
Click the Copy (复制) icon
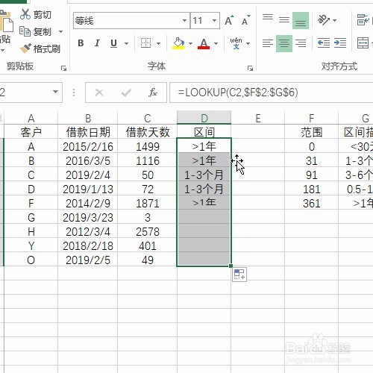(x=25, y=31)
